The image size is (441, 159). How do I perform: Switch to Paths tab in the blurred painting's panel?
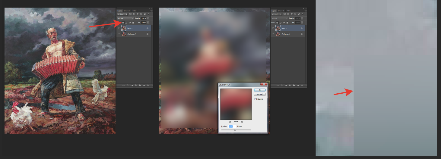click(x=289, y=11)
